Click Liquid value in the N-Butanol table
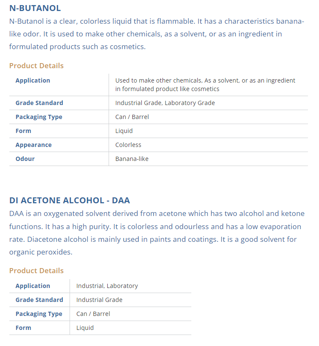Image resolution: width=319 pixels, height=346 pixels. (x=124, y=131)
